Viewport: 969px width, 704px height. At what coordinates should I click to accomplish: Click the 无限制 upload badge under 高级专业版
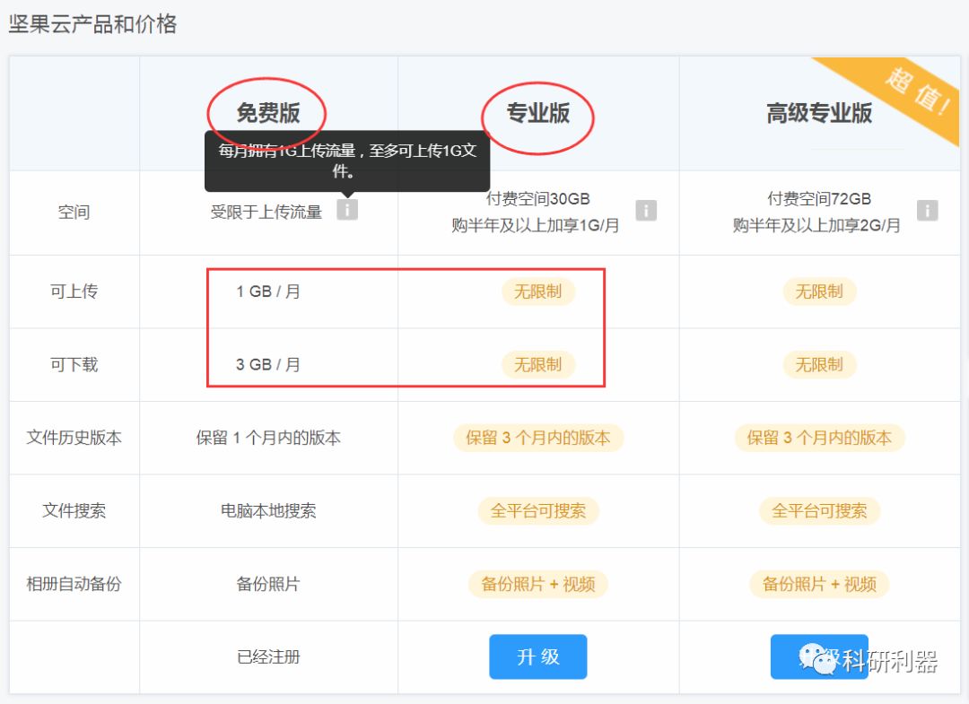pyautogui.click(x=819, y=291)
